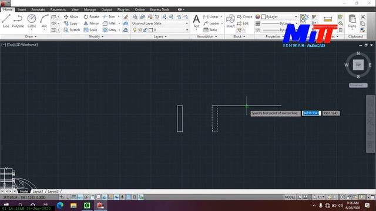Open Unsaved Layer State dropdown
Image resolution: width=376 pixels, height=211 pixels.
pyautogui.click(x=160, y=23)
